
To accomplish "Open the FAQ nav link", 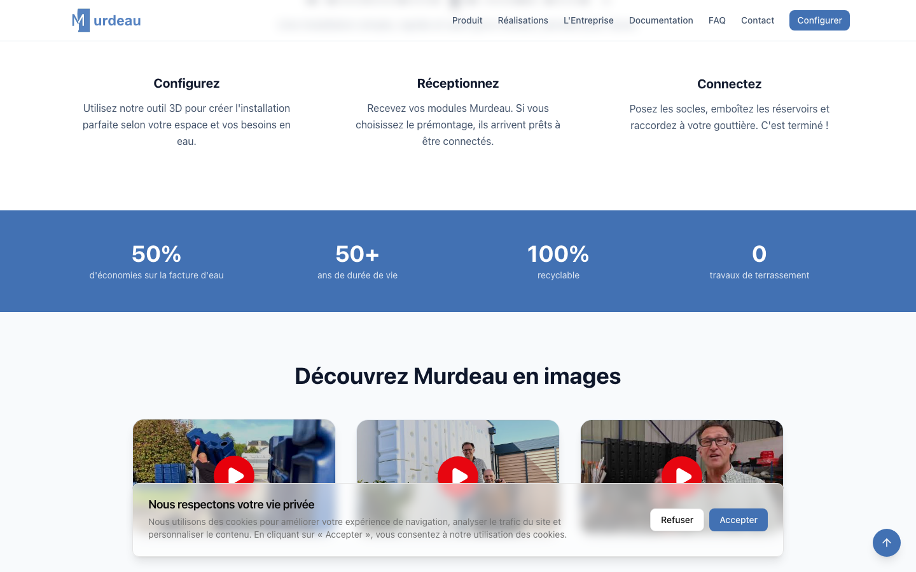I will pos(717,20).
